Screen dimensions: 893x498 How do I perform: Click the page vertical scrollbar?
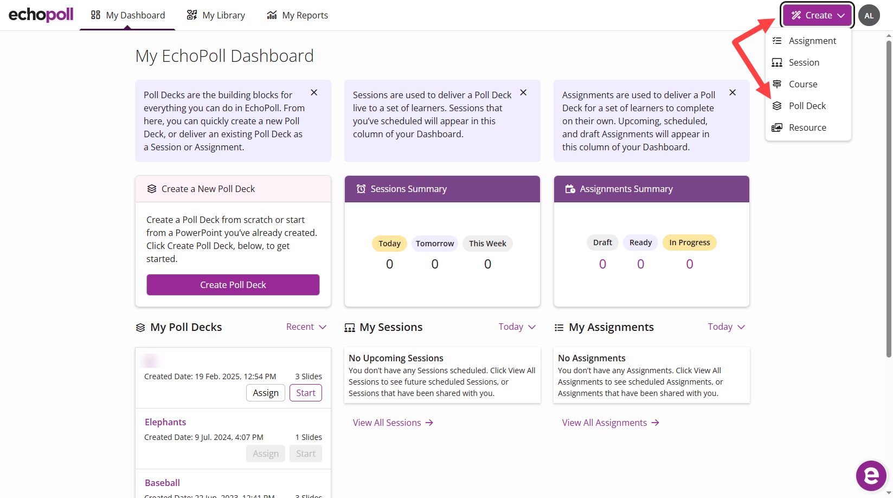coord(889,198)
